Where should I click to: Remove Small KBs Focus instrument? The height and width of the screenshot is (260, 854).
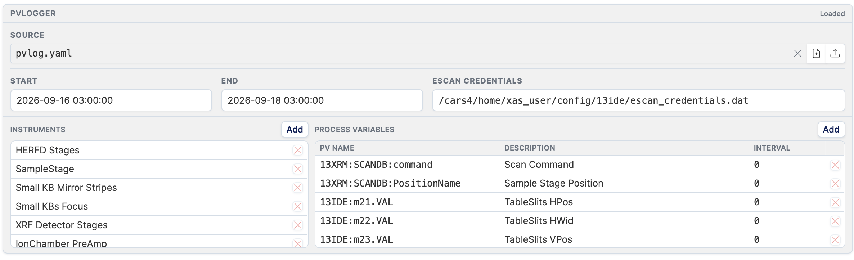[298, 206]
